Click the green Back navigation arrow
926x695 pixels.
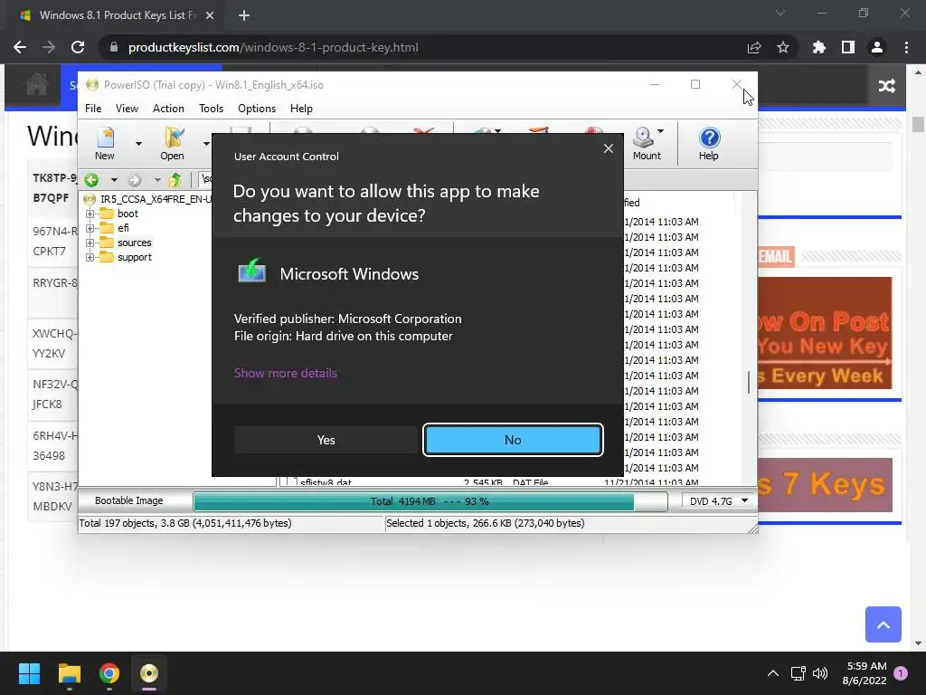tap(91, 180)
